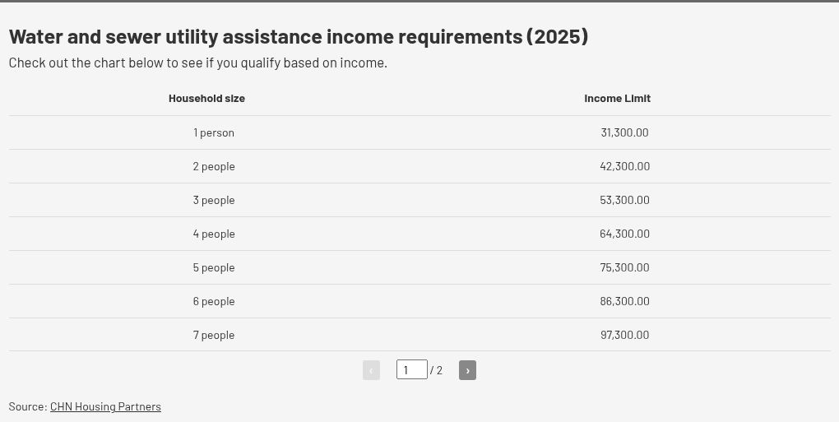The height and width of the screenshot is (422, 839).
Task: Click the 64,300.00 income limit cell
Action: 624,234
